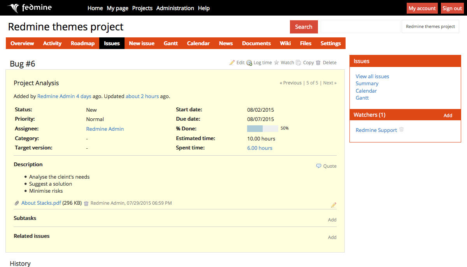Go to the Previous issue link
The image size is (467, 267).
[291, 83]
